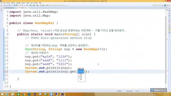Open TeamViewer icon in the taskbar
The height and width of the screenshot is (96, 171).
(51, 94)
